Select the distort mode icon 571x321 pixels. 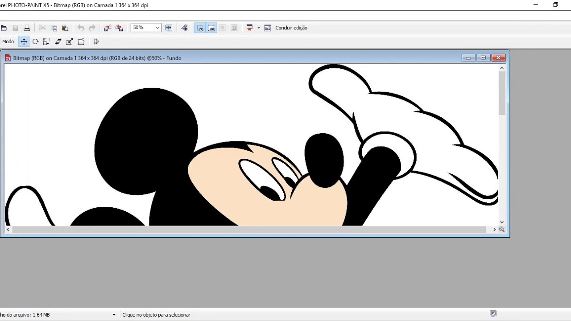[x=70, y=41]
